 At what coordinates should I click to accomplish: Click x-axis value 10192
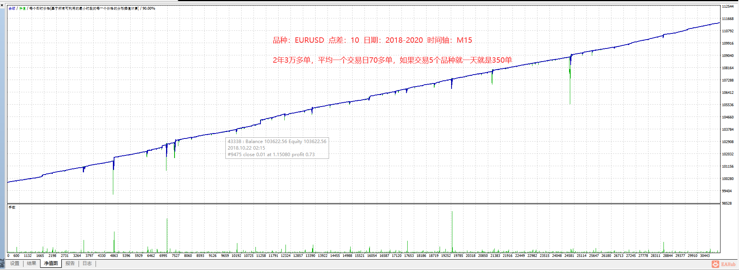click(x=236, y=256)
